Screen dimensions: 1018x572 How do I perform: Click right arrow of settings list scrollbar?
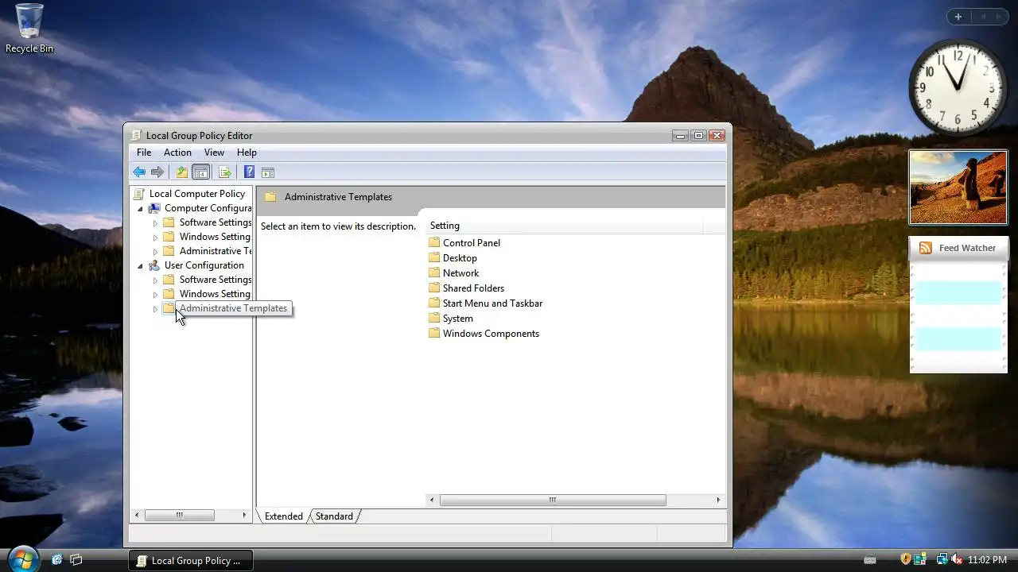[718, 500]
